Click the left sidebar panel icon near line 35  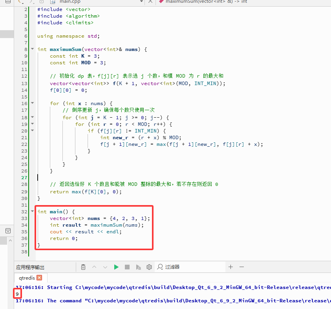point(8,231)
